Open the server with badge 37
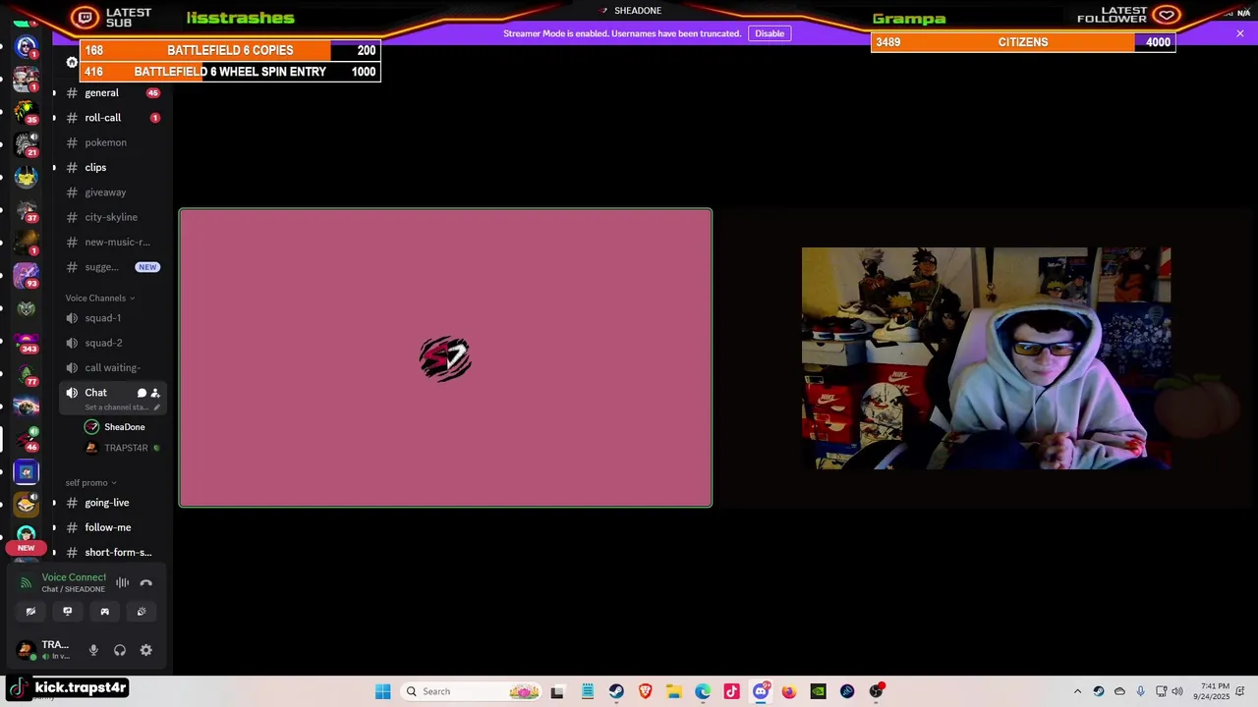The image size is (1258, 707). [27, 210]
